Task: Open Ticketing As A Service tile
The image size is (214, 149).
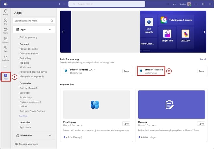Action: [176, 20]
